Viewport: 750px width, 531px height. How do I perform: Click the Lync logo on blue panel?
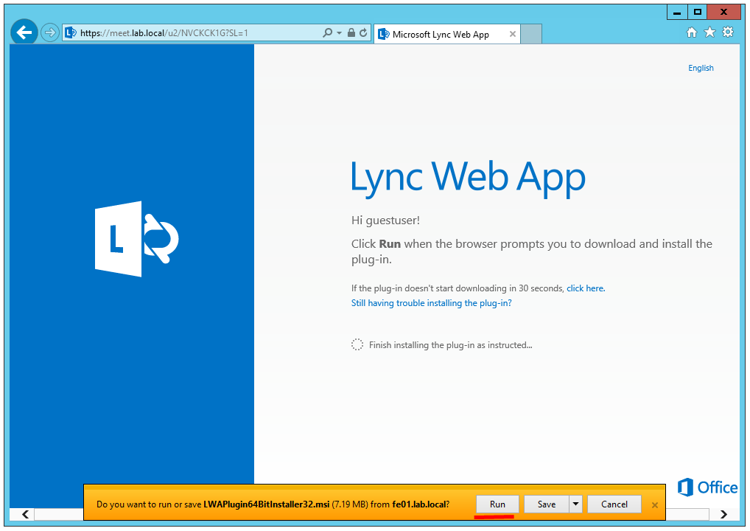coord(137,238)
